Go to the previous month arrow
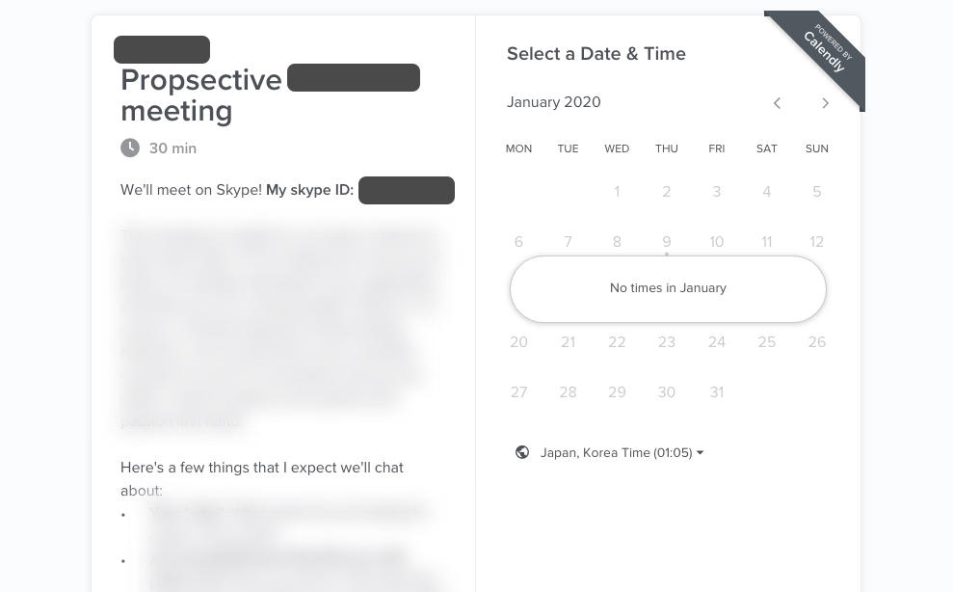Screen dimensions: 953x592 (x=777, y=103)
